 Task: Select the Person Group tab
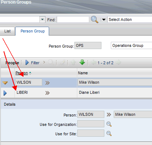[32, 31]
